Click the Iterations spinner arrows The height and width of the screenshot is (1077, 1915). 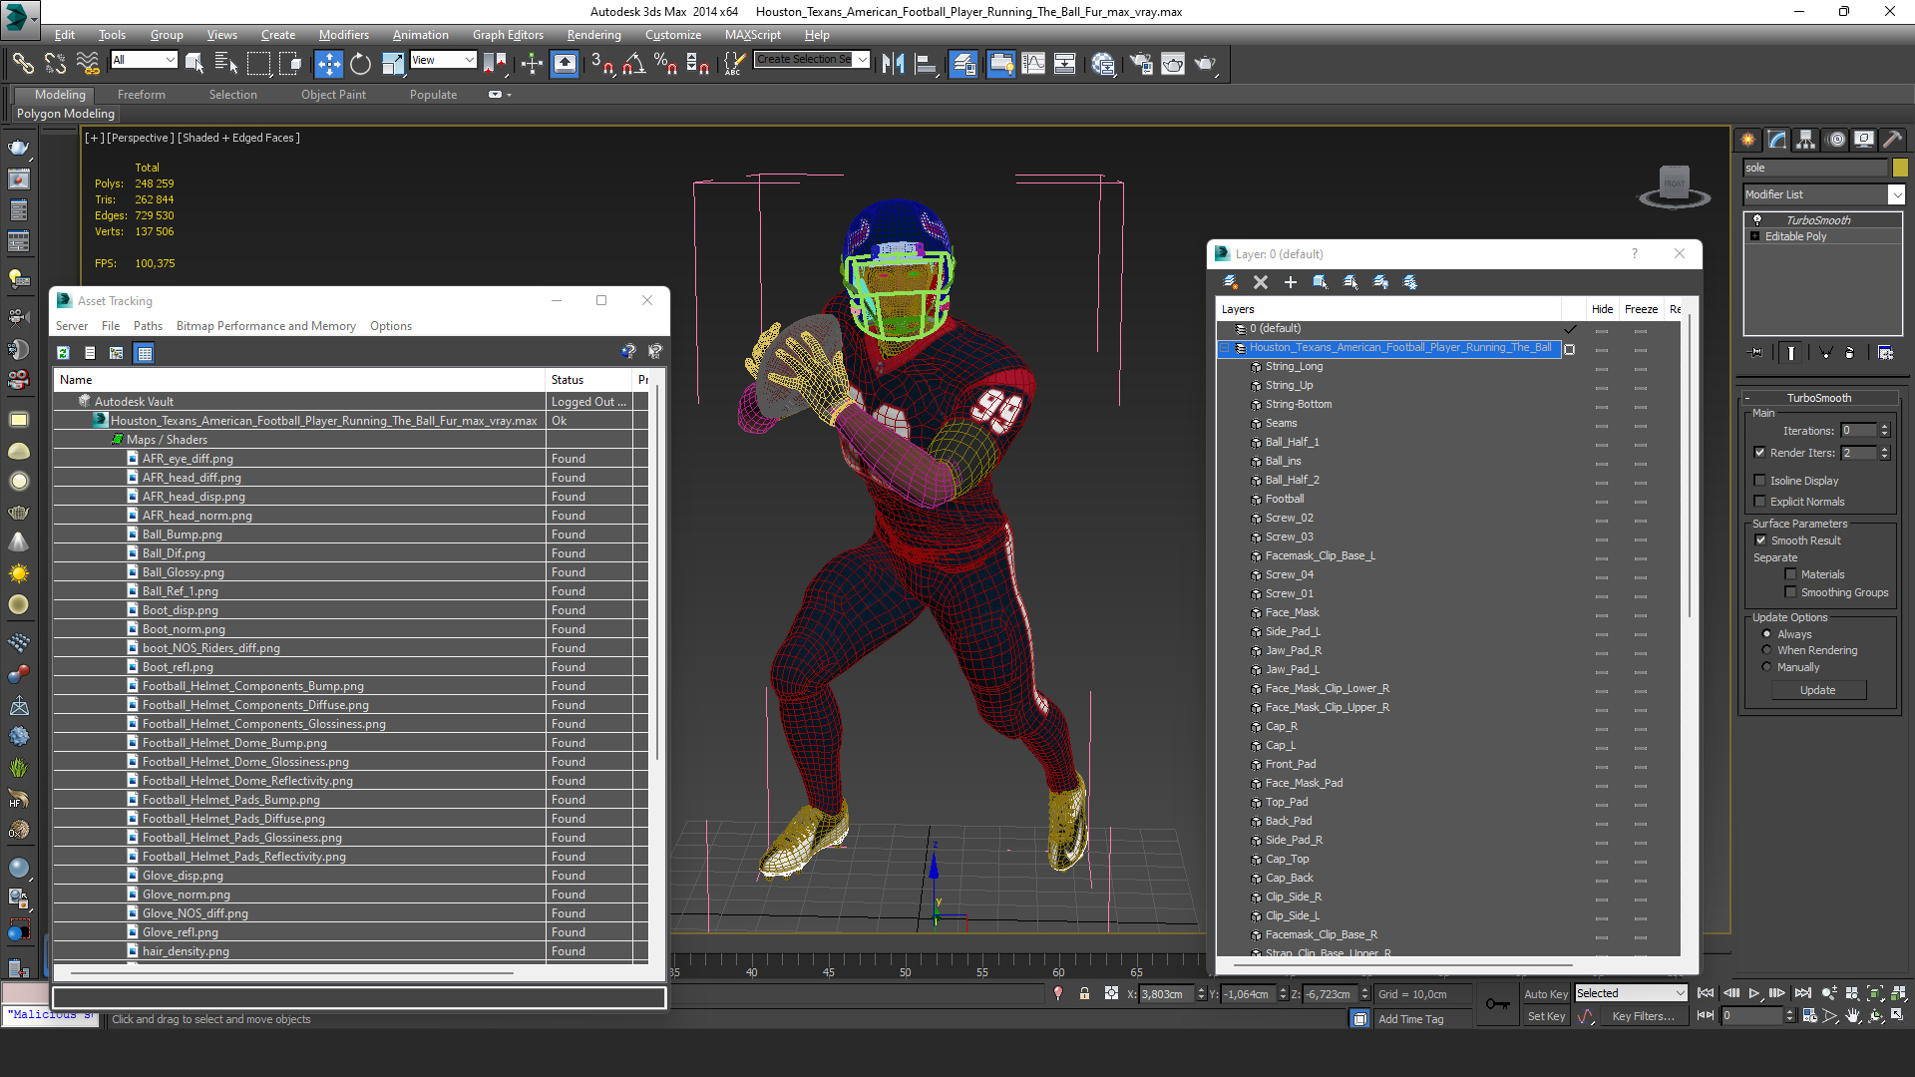click(x=1884, y=431)
